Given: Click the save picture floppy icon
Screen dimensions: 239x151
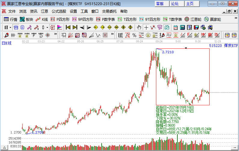Looking at the screenshot, I should click(196, 28).
